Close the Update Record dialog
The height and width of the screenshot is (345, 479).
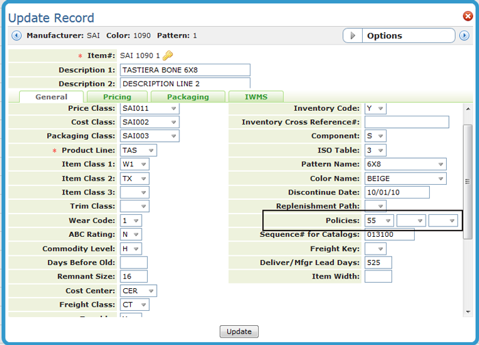[x=468, y=16]
